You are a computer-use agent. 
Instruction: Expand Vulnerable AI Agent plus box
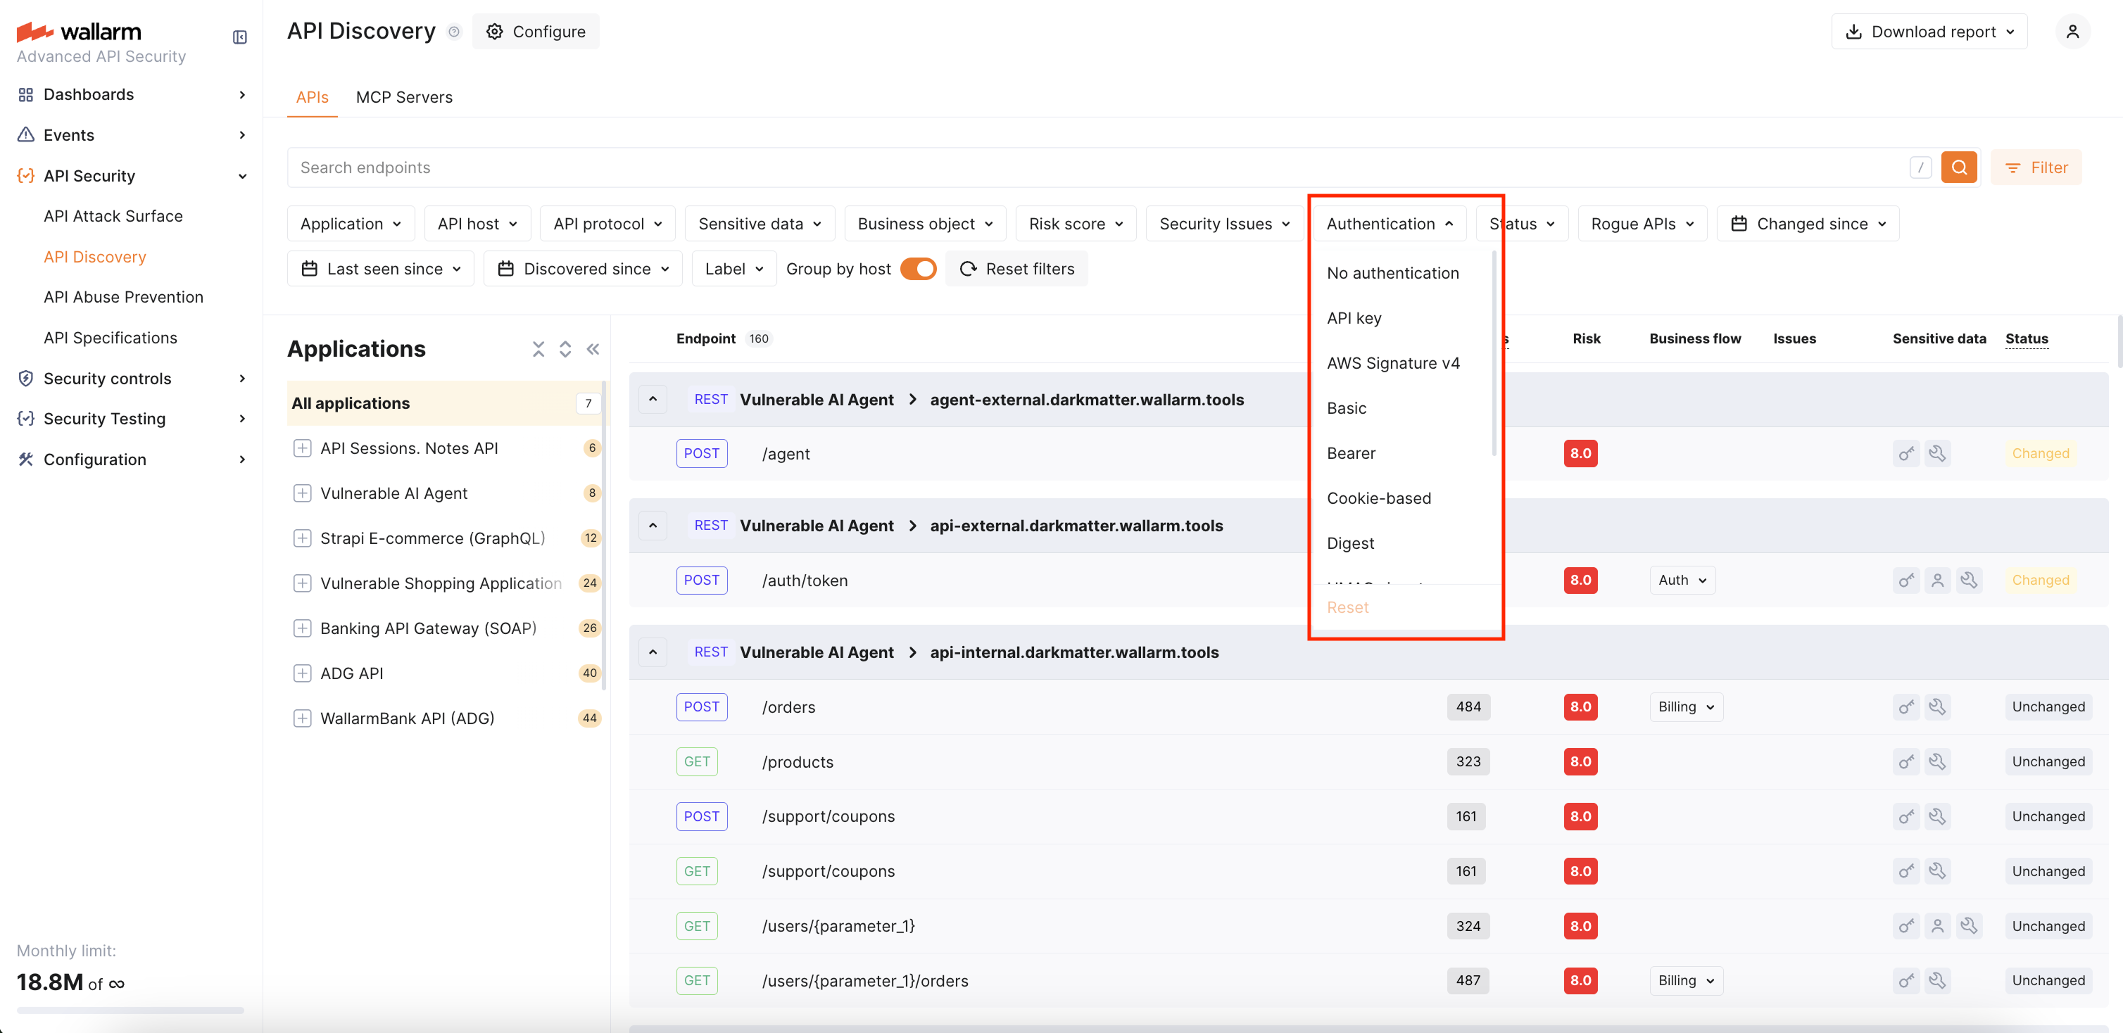(x=303, y=493)
